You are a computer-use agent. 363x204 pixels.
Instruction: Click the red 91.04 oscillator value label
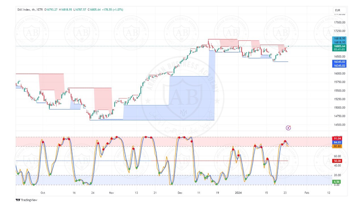[337, 139]
